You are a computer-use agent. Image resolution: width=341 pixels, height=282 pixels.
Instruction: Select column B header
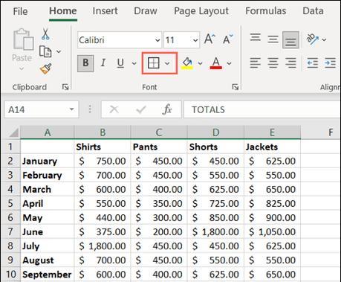click(x=103, y=132)
